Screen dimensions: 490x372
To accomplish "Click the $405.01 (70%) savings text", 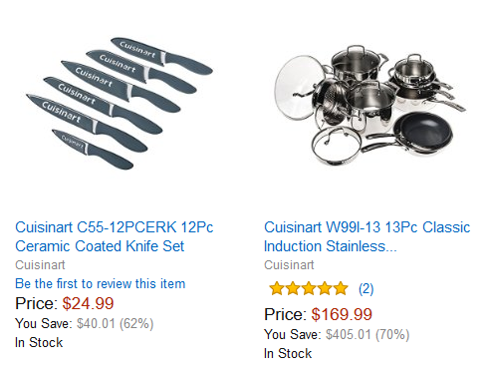I will (x=367, y=334).
